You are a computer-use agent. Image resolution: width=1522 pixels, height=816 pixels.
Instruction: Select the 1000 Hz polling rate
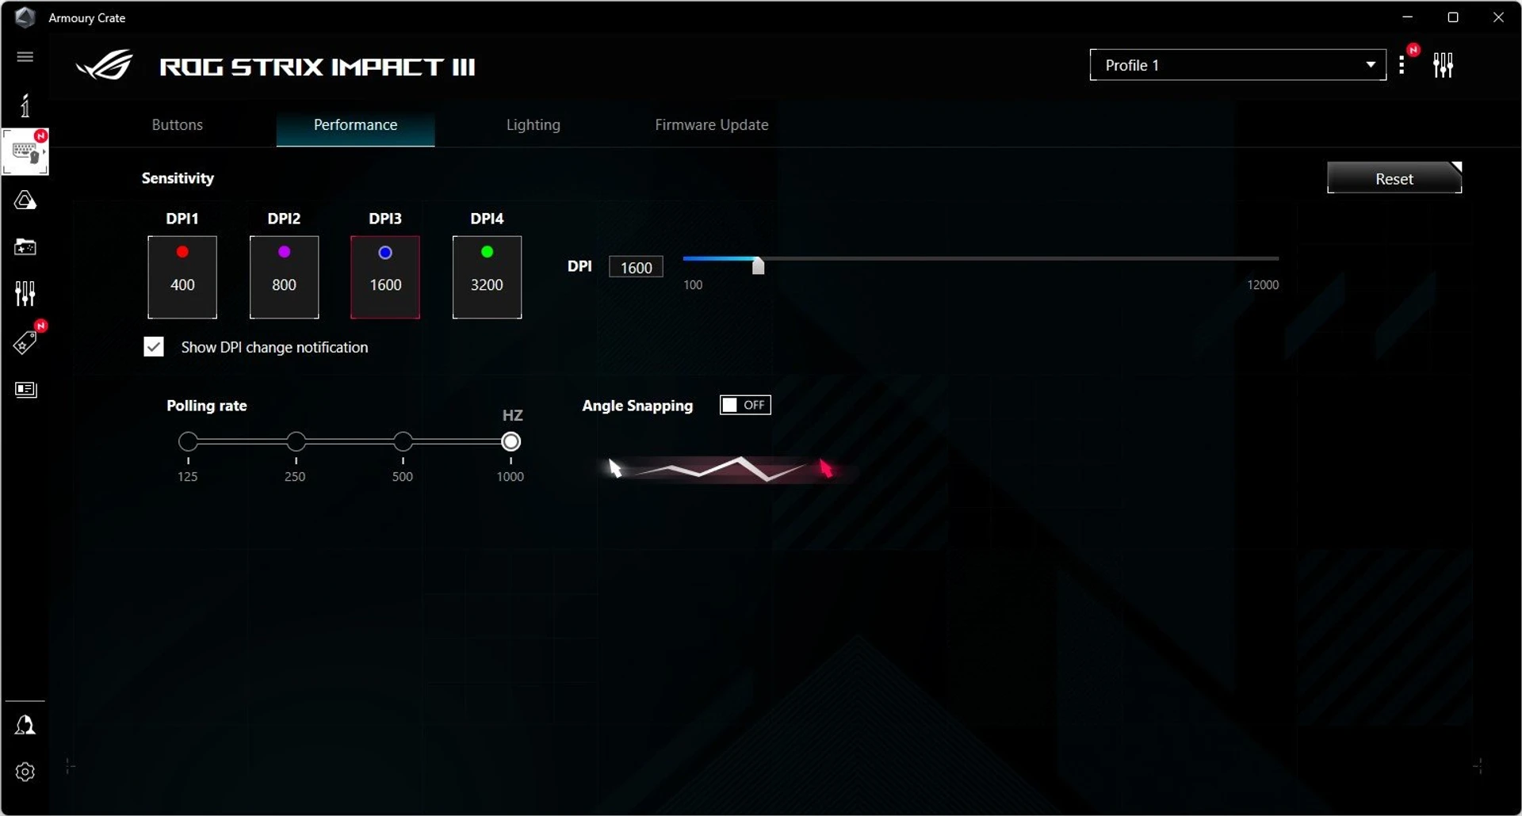(x=511, y=441)
